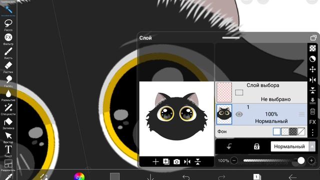Click the cat preview image in layer panel

pos(176,119)
